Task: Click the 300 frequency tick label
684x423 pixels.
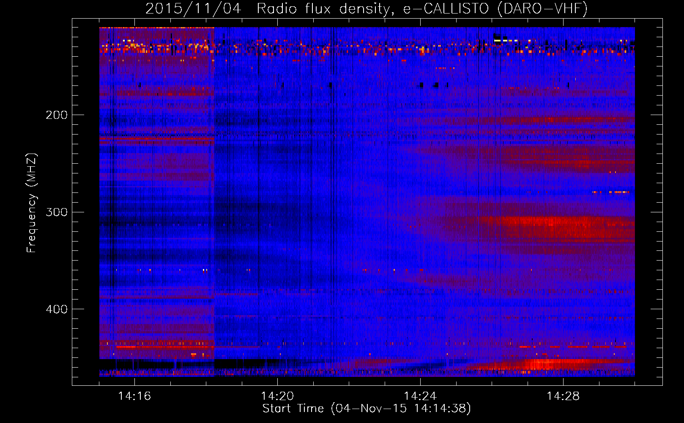Action: coord(57,212)
